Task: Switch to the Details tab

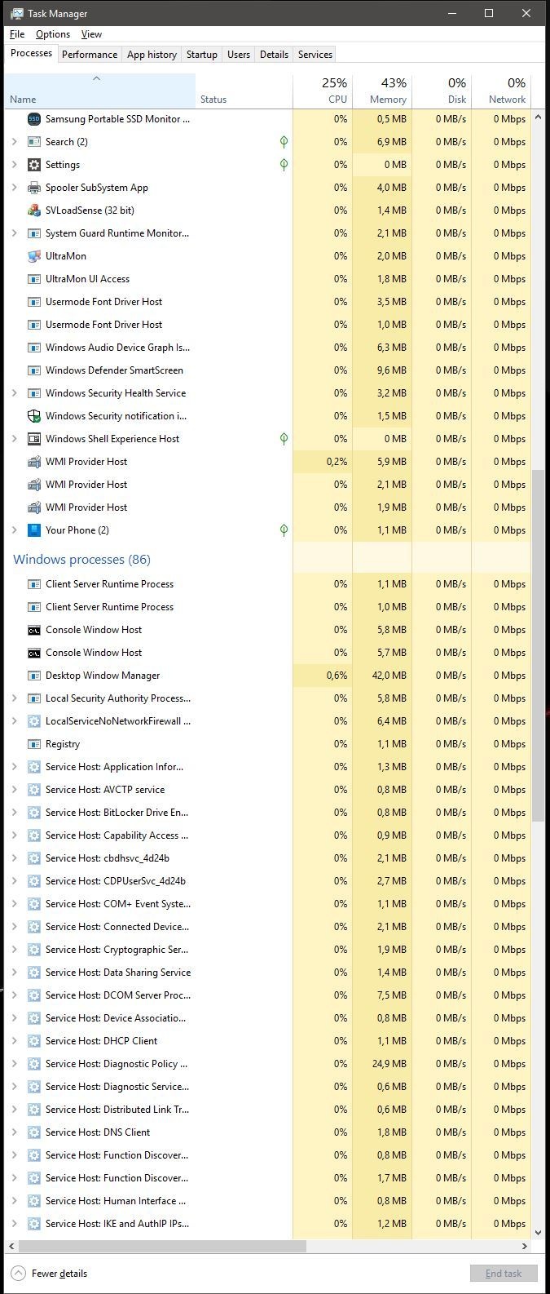Action: pos(274,55)
